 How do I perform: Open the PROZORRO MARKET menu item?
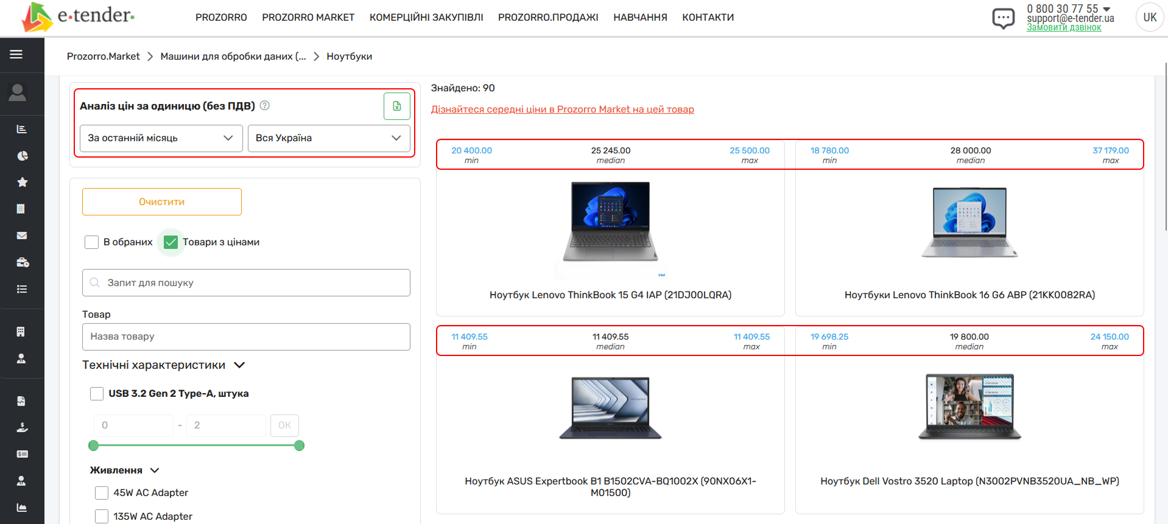tap(308, 18)
